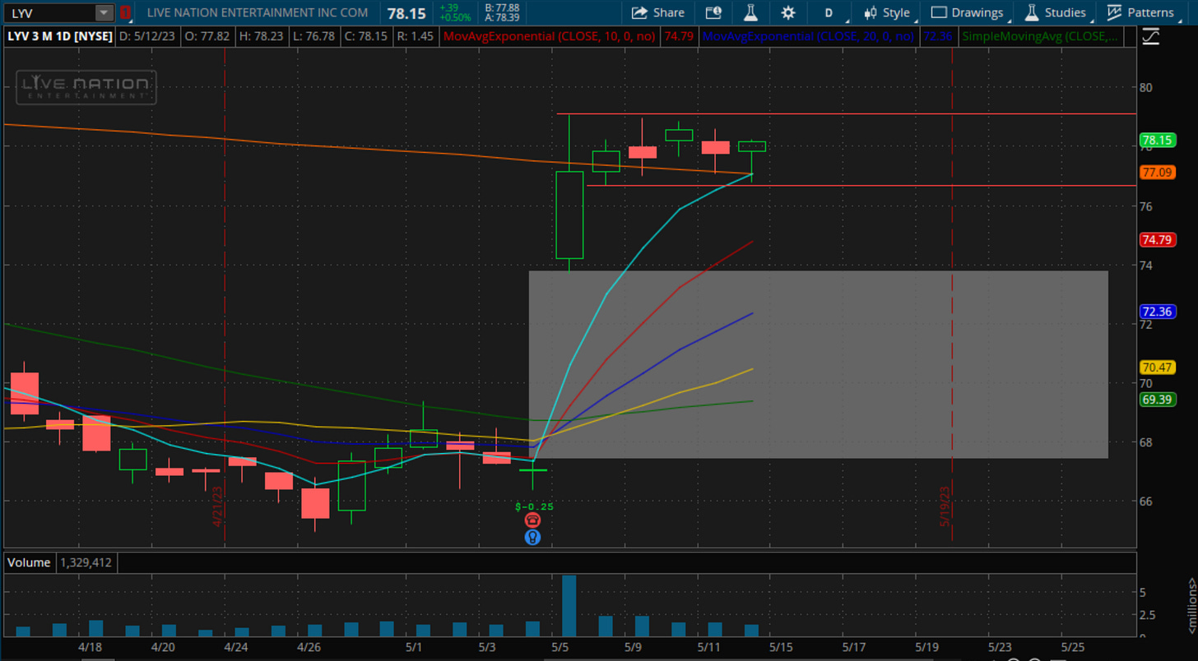Open the Studies dropdown menu
The height and width of the screenshot is (661, 1198).
[x=1056, y=12]
